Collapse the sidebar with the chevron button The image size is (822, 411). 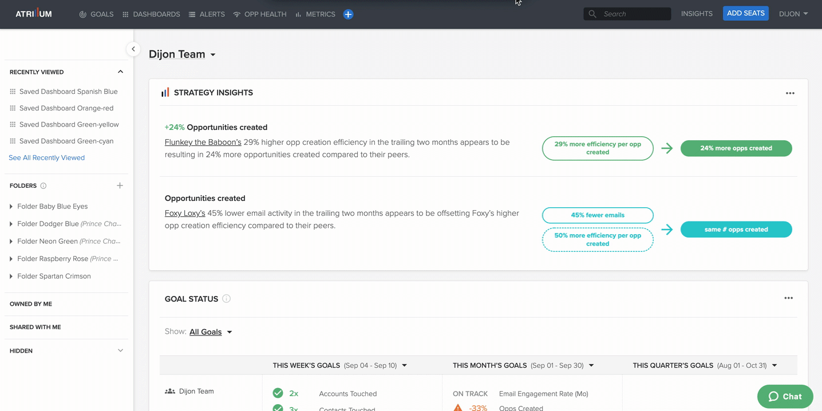click(x=133, y=49)
